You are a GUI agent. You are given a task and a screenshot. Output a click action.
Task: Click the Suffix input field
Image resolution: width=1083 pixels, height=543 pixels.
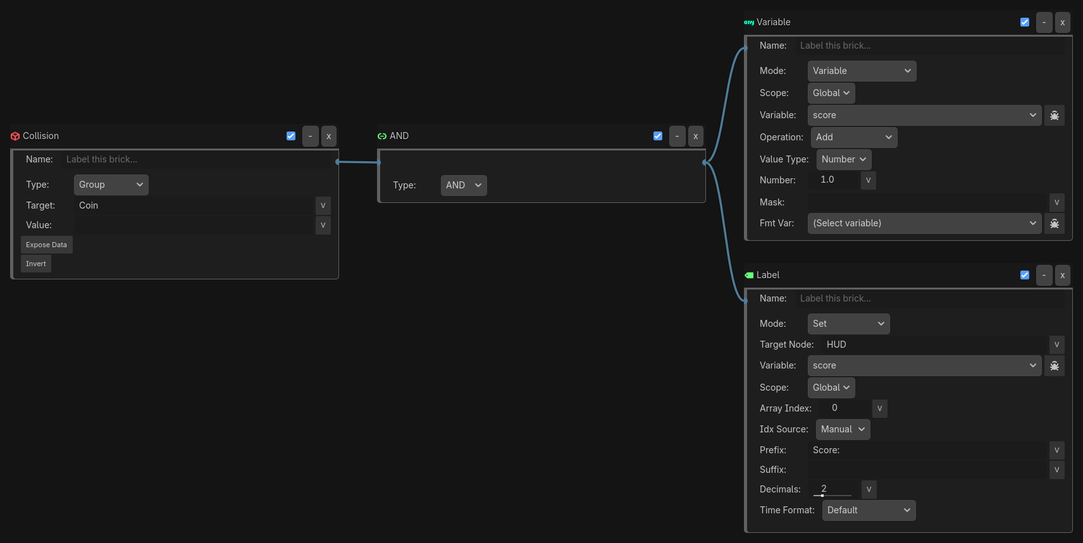pos(927,470)
